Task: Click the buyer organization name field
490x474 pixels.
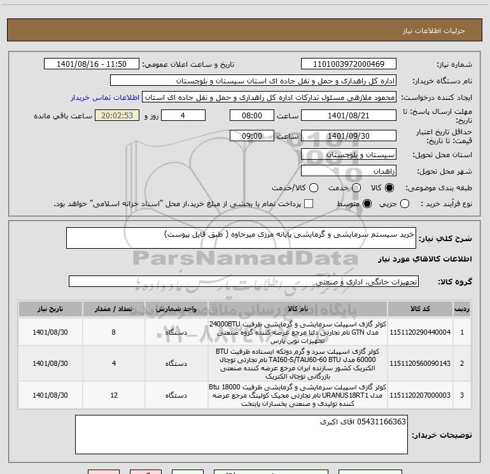Action: tap(253, 81)
